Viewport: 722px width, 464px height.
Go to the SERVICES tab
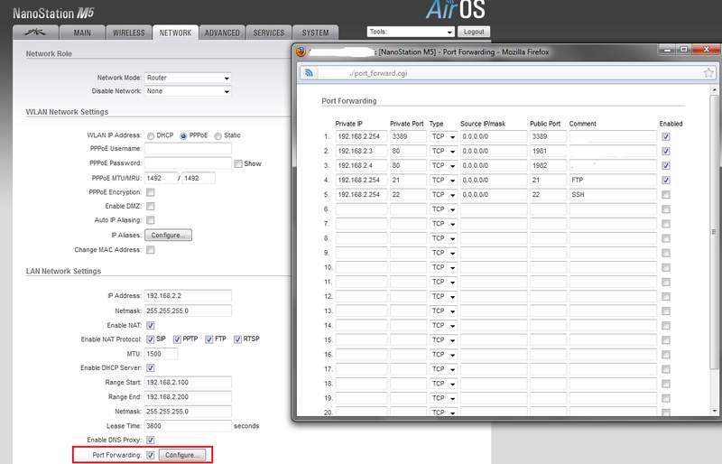[x=268, y=32]
